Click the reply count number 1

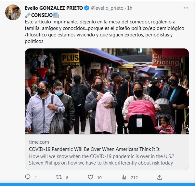click(36, 178)
